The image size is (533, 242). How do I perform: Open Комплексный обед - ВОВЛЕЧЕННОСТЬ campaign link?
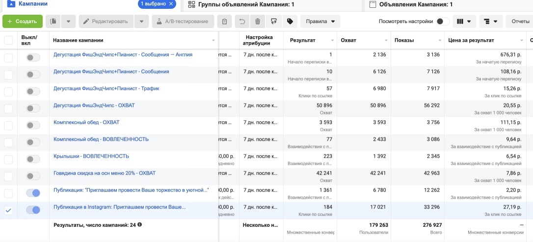click(101, 139)
